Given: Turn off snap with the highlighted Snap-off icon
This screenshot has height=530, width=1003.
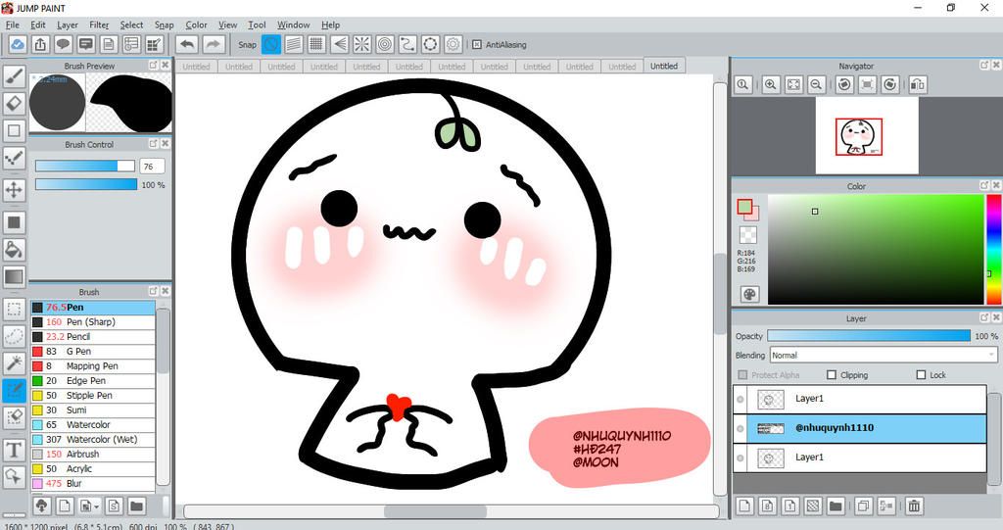Looking at the screenshot, I should click(271, 44).
